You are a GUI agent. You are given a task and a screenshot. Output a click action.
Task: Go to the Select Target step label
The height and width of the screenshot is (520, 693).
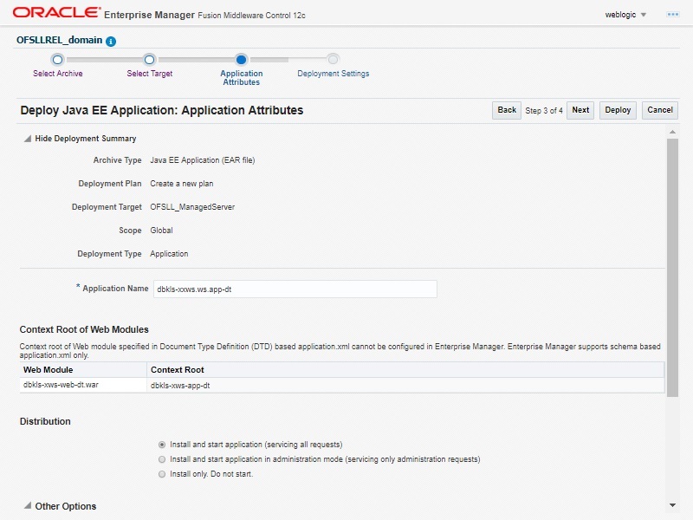tap(149, 74)
